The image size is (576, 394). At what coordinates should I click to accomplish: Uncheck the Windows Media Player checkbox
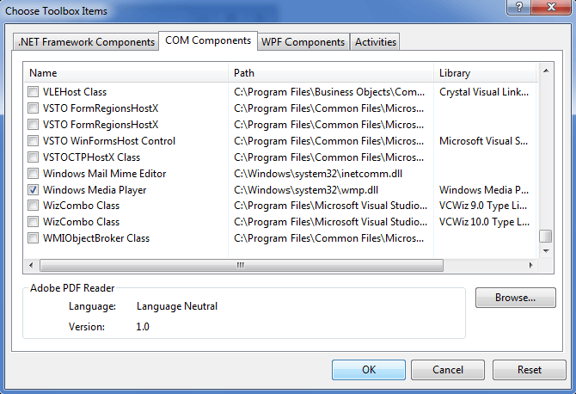coord(34,189)
